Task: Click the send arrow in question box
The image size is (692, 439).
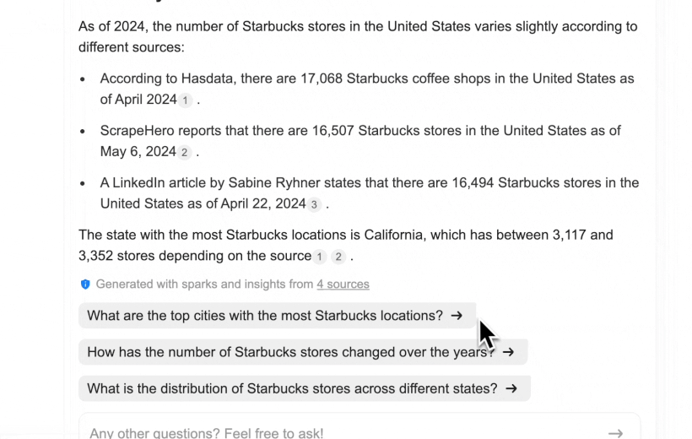Action: pyautogui.click(x=615, y=433)
